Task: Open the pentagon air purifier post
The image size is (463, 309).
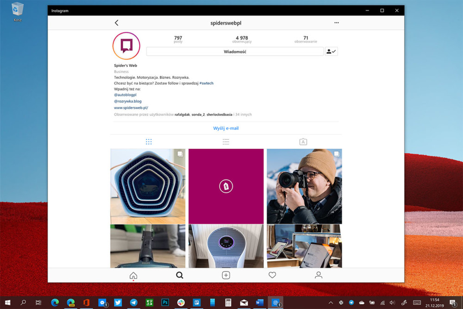Action: 148,186
